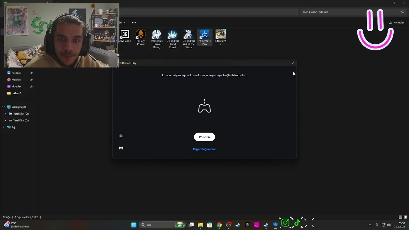The height and width of the screenshot is (230, 409).
Task: Switch to details list view icon
Action: click(x=400, y=217)
